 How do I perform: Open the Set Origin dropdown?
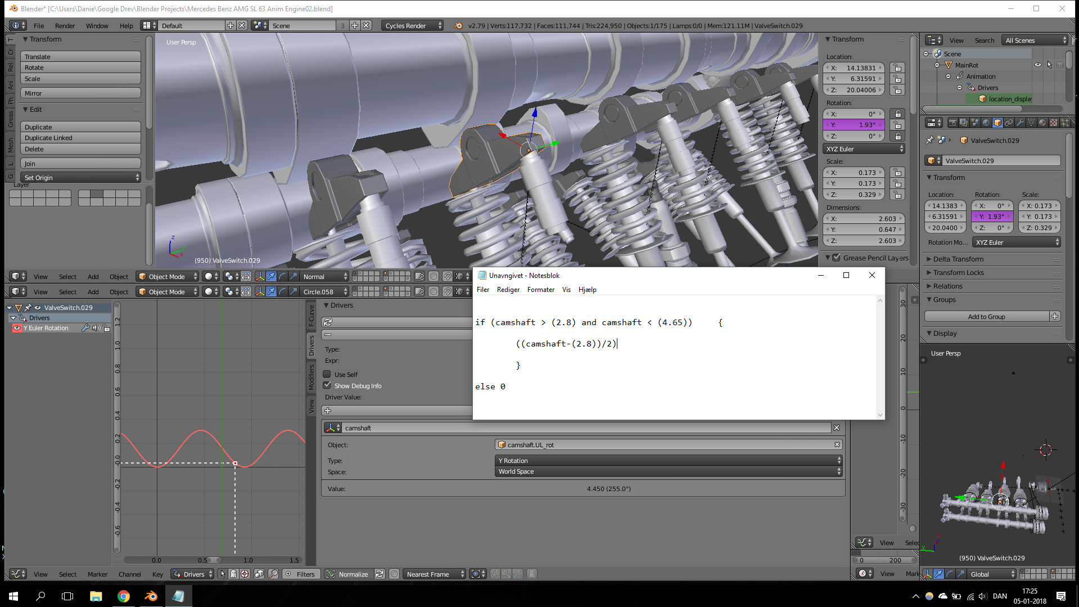(80, 177)
